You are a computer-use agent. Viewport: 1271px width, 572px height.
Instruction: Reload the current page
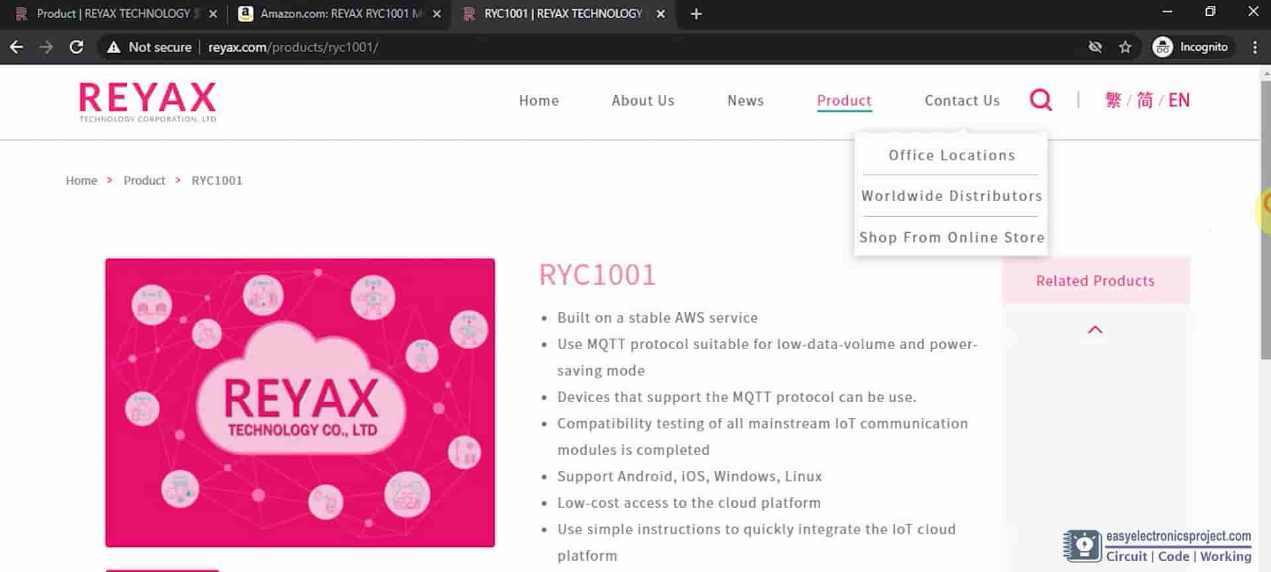click(x=76, y=47)
